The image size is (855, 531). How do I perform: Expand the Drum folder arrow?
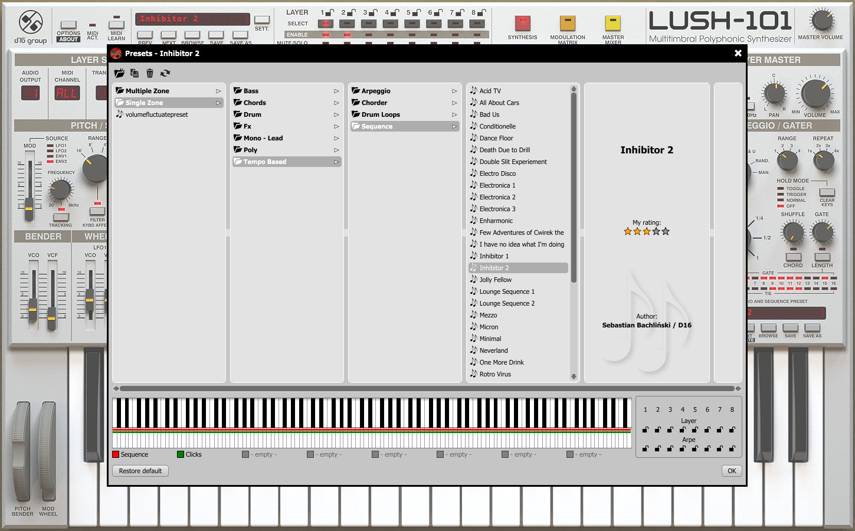[336, 114]
